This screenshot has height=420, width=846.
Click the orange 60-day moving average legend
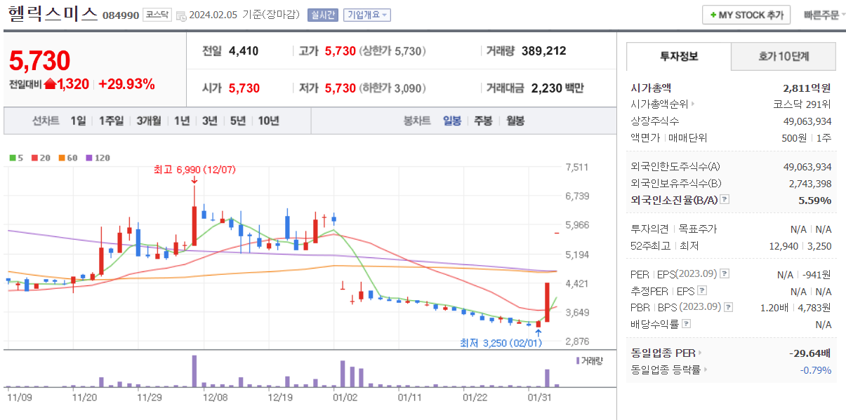pyautogui.click(x=67, y=158)
